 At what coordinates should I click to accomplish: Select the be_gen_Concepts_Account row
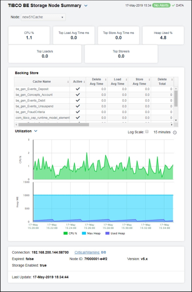pyautogui.click(x=94, y=95)
